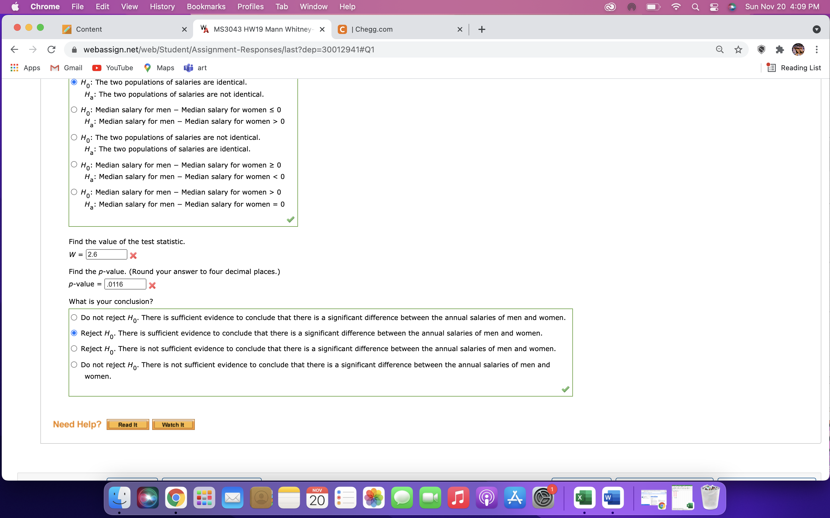
Task: Click the browser reload icon
Action: [52, 50]
